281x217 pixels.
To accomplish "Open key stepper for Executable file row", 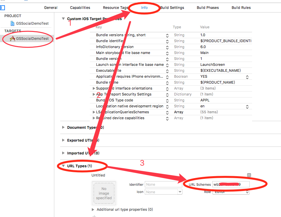I will 167,71.
